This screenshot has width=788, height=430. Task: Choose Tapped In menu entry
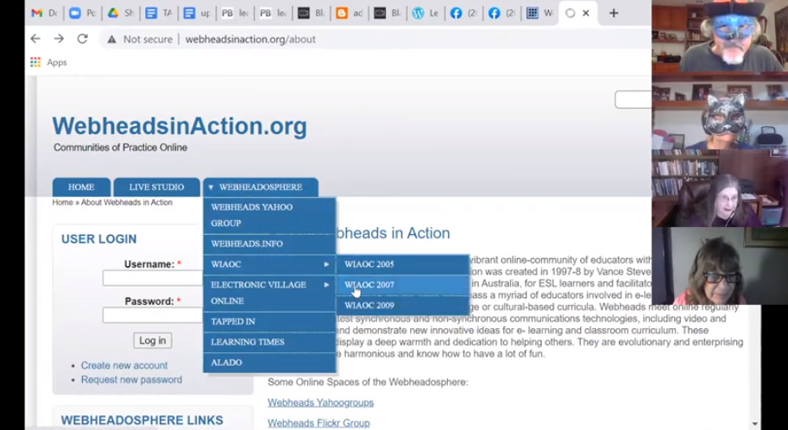(233, 321)
